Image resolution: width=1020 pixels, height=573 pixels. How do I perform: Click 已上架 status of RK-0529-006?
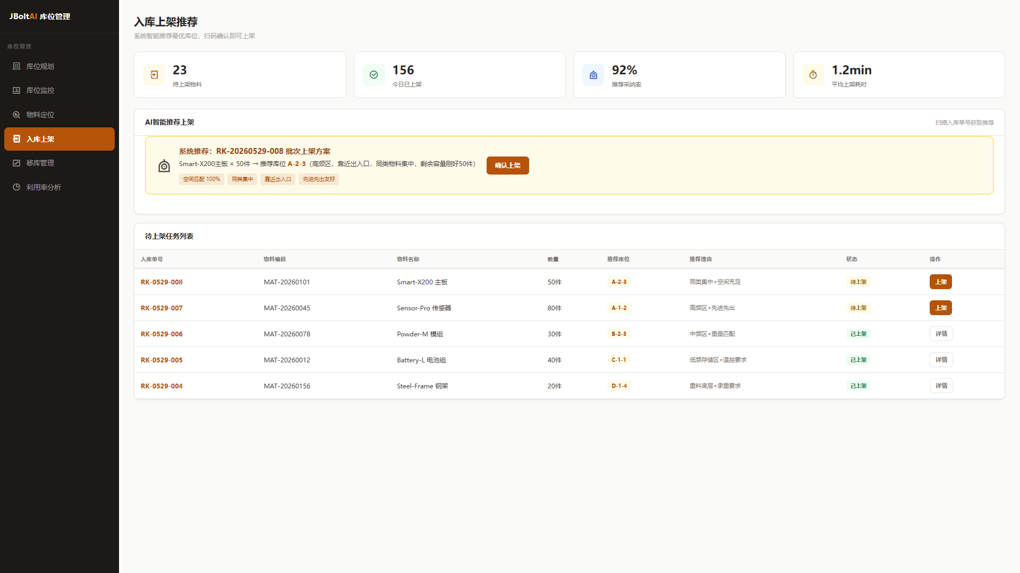coord(858,334)
